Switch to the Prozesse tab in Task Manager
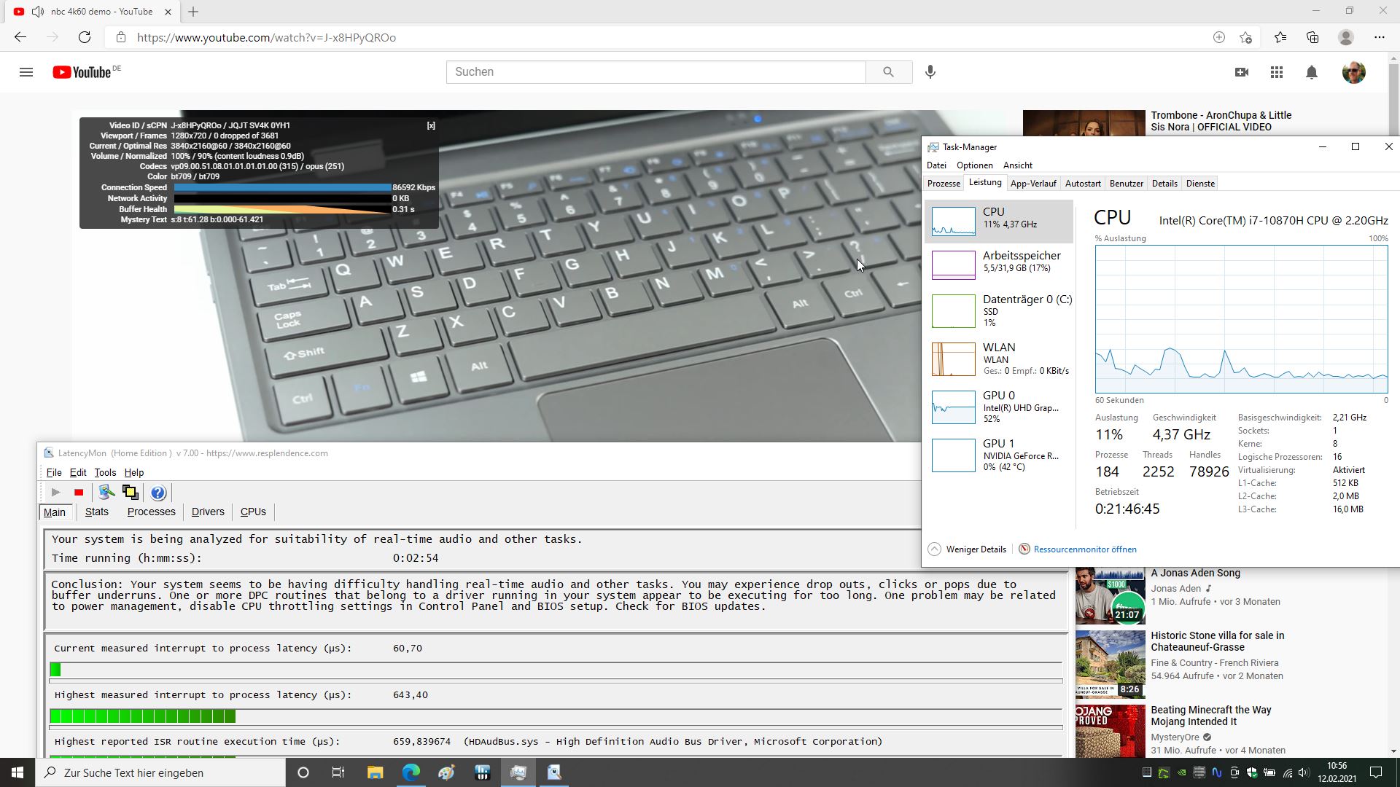Viewport: 1400px width, 787px height. pyautogui.click(x=944, y=184)
